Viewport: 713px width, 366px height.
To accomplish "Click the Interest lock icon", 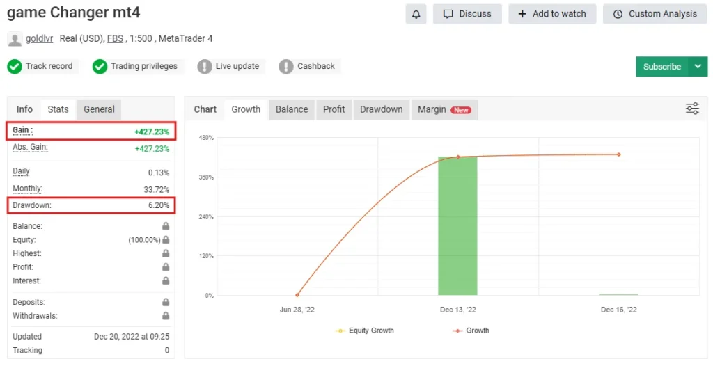I will (166, 280).
